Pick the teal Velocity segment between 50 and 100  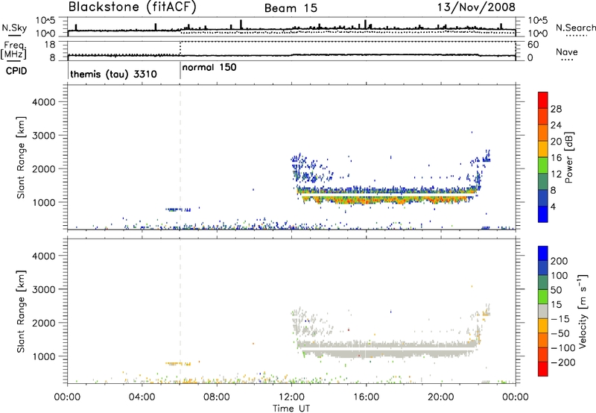click(543, 283)
